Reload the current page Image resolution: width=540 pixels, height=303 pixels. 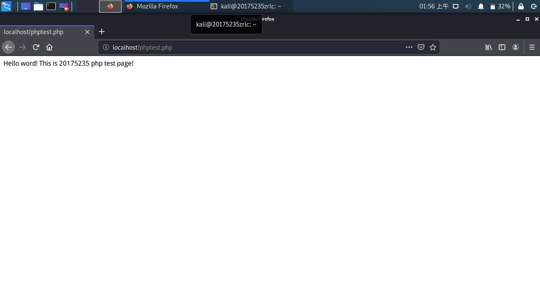(36, 47)
